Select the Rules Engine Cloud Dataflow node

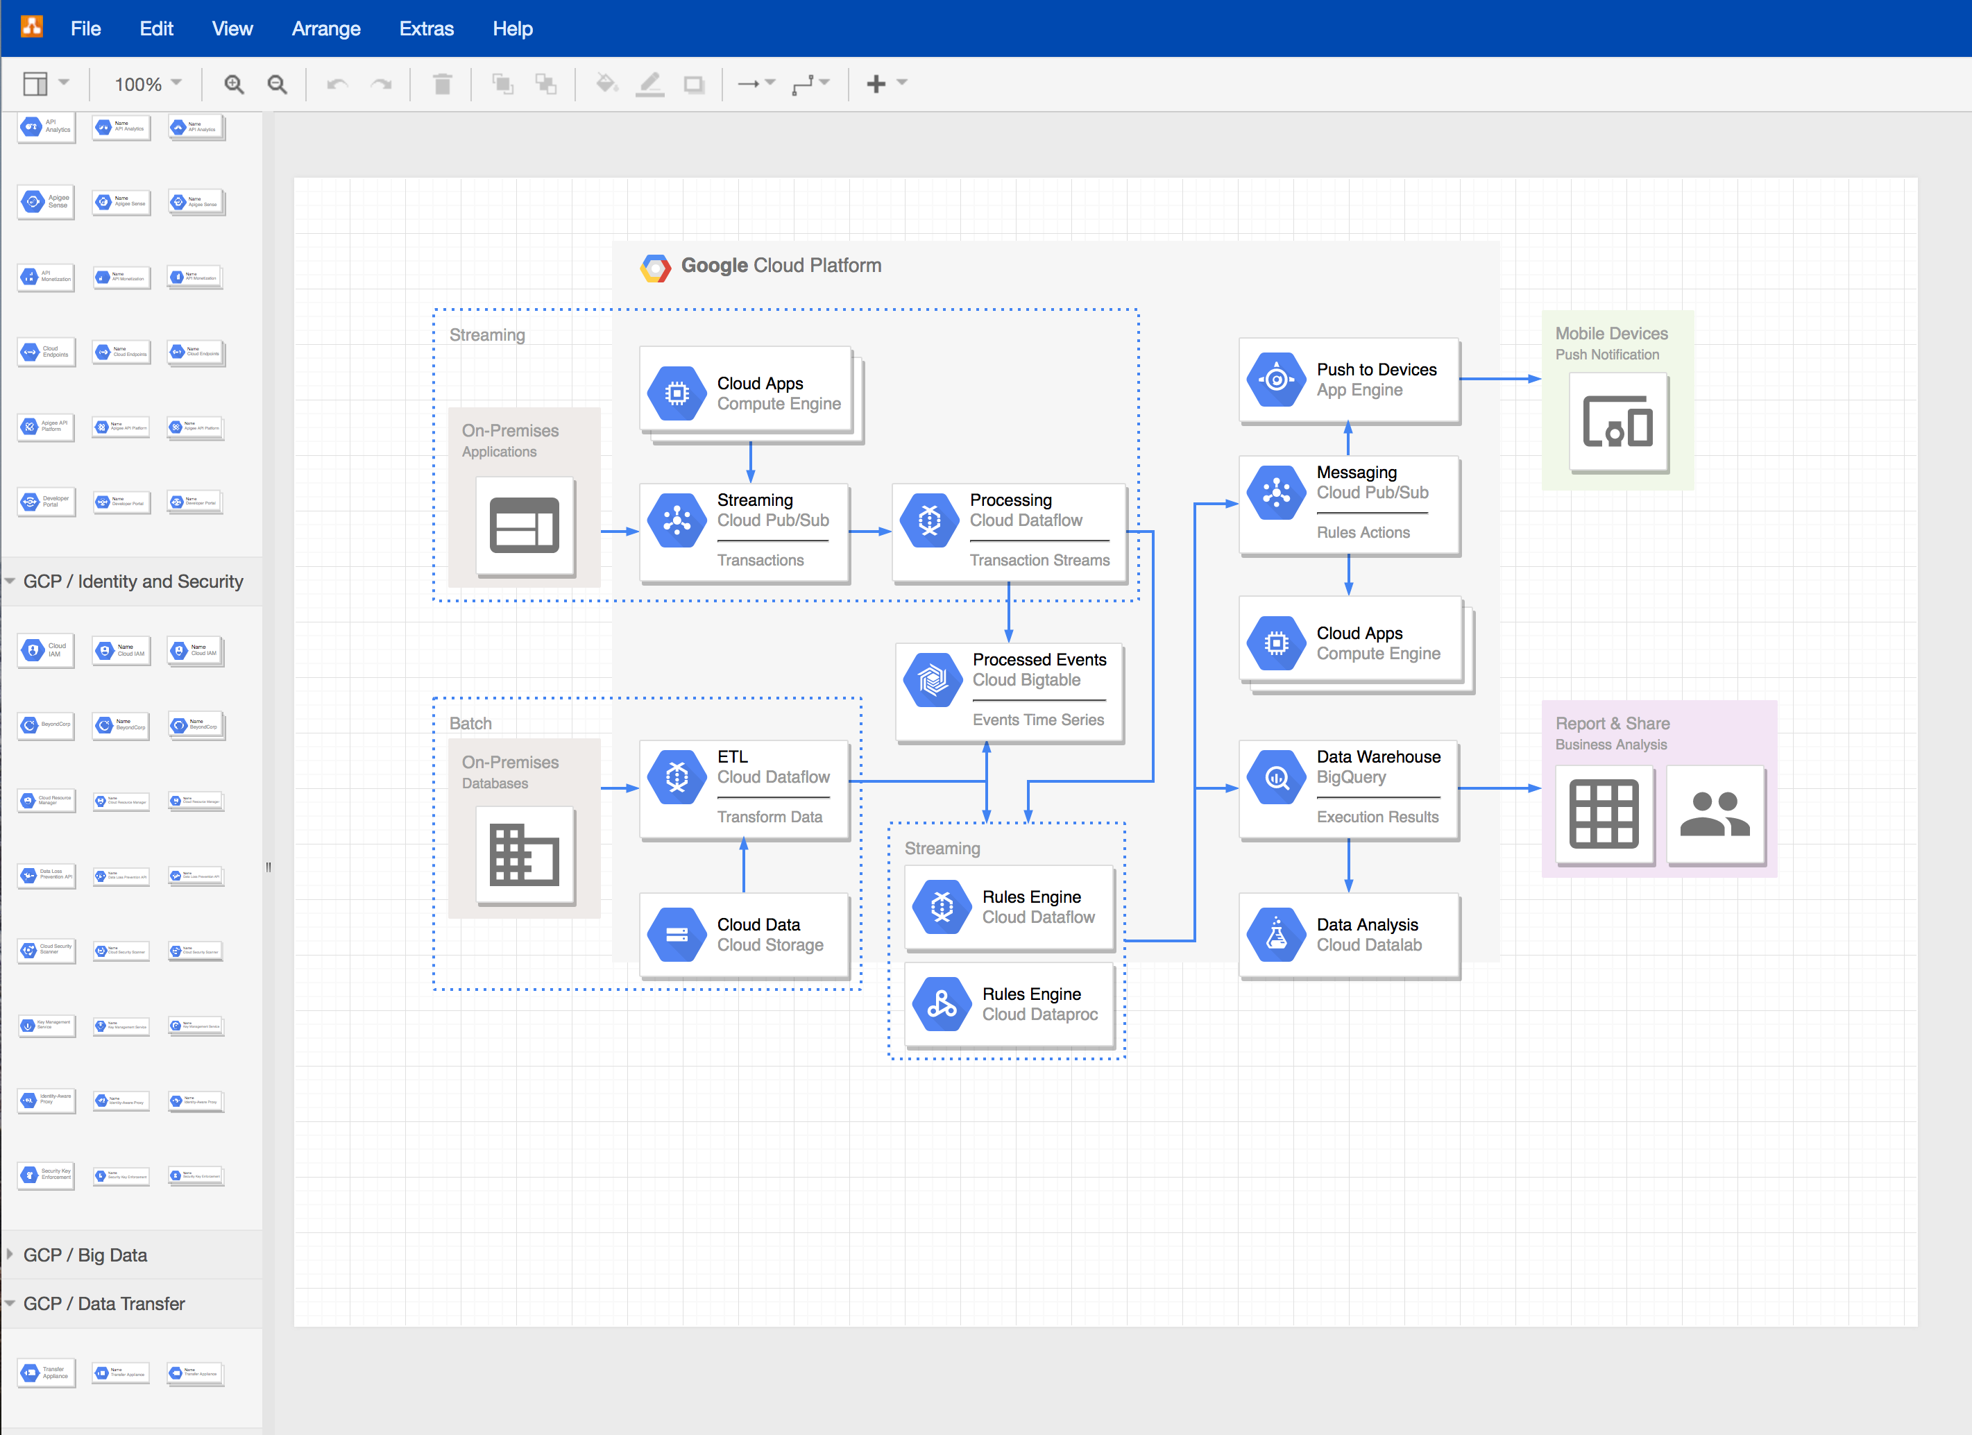1010,907
